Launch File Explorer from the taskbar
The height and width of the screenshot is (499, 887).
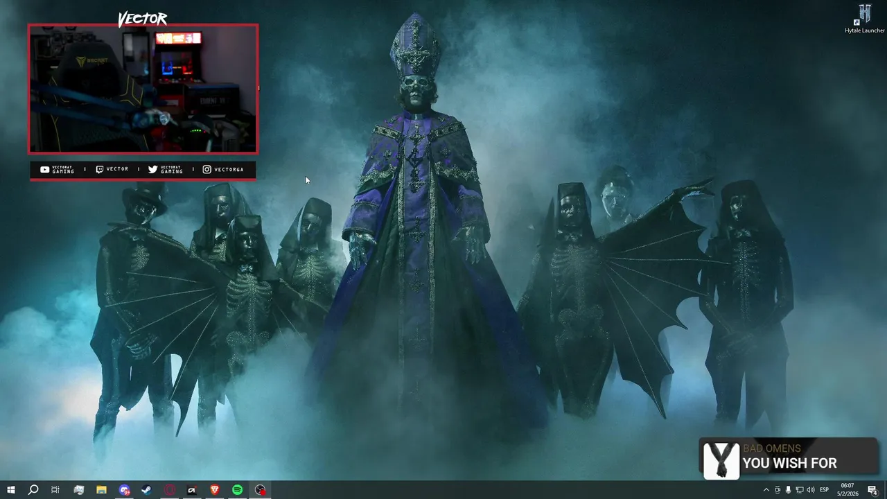click(101, 490)
